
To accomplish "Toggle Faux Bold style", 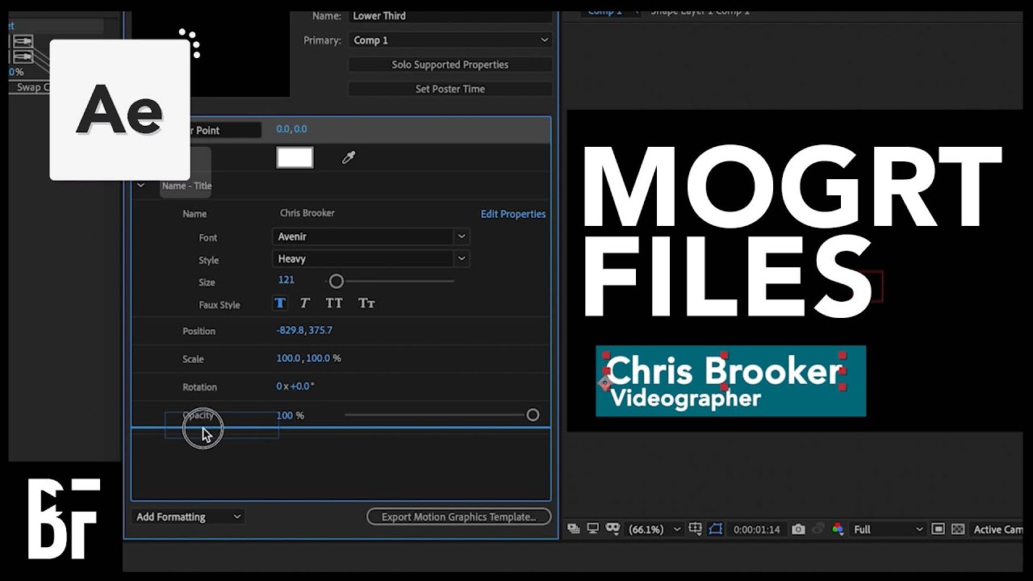I will click(x=280, y=303).
